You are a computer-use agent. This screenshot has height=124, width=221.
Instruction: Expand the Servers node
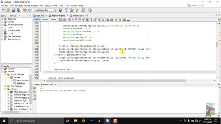(2, 22)
